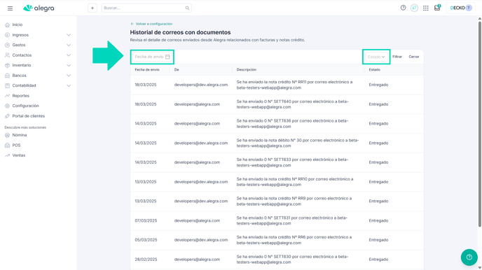The image size is (482, 270).
Task: Click the Portal de clientes link icon
Action: 8,116
